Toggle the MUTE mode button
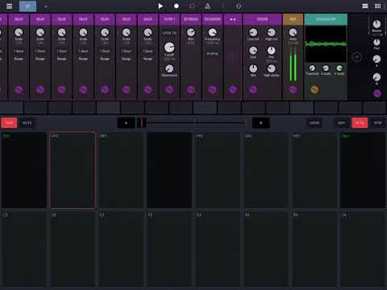This screenshot has width=387, height=290. pos(27,122)
